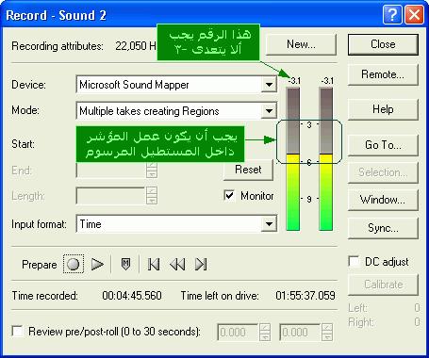Rewind using the double-arrow icon
This screenshot has width=429, height=358.
pos(177,264)
